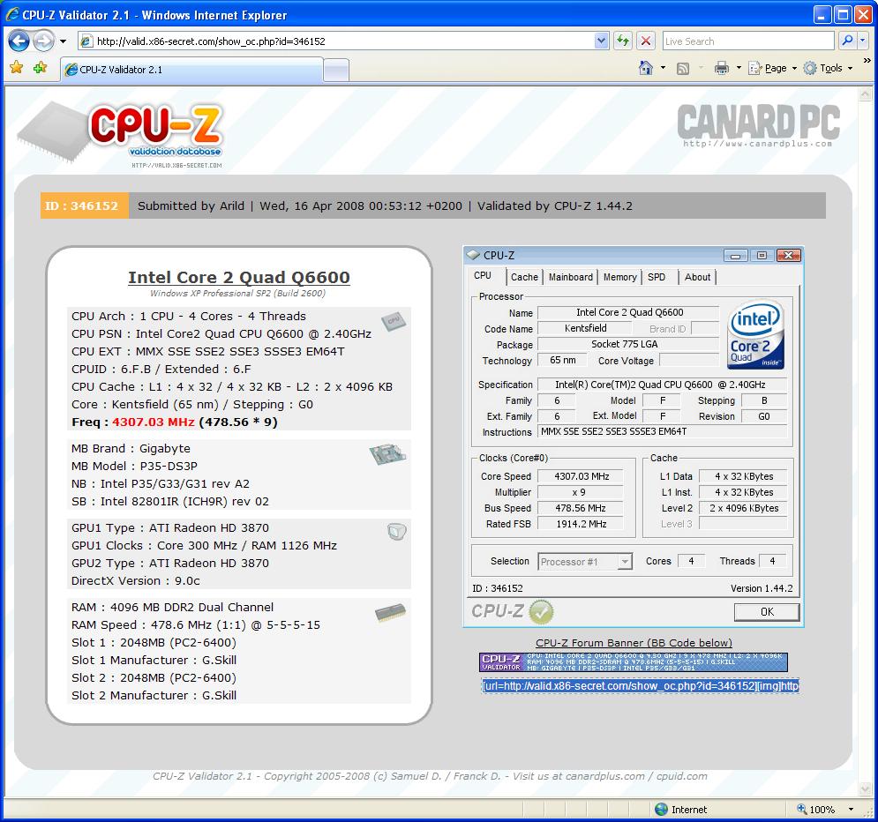The image size is (878, 822).
Task: Click the Refresh page icon
Action: point(623,41)
